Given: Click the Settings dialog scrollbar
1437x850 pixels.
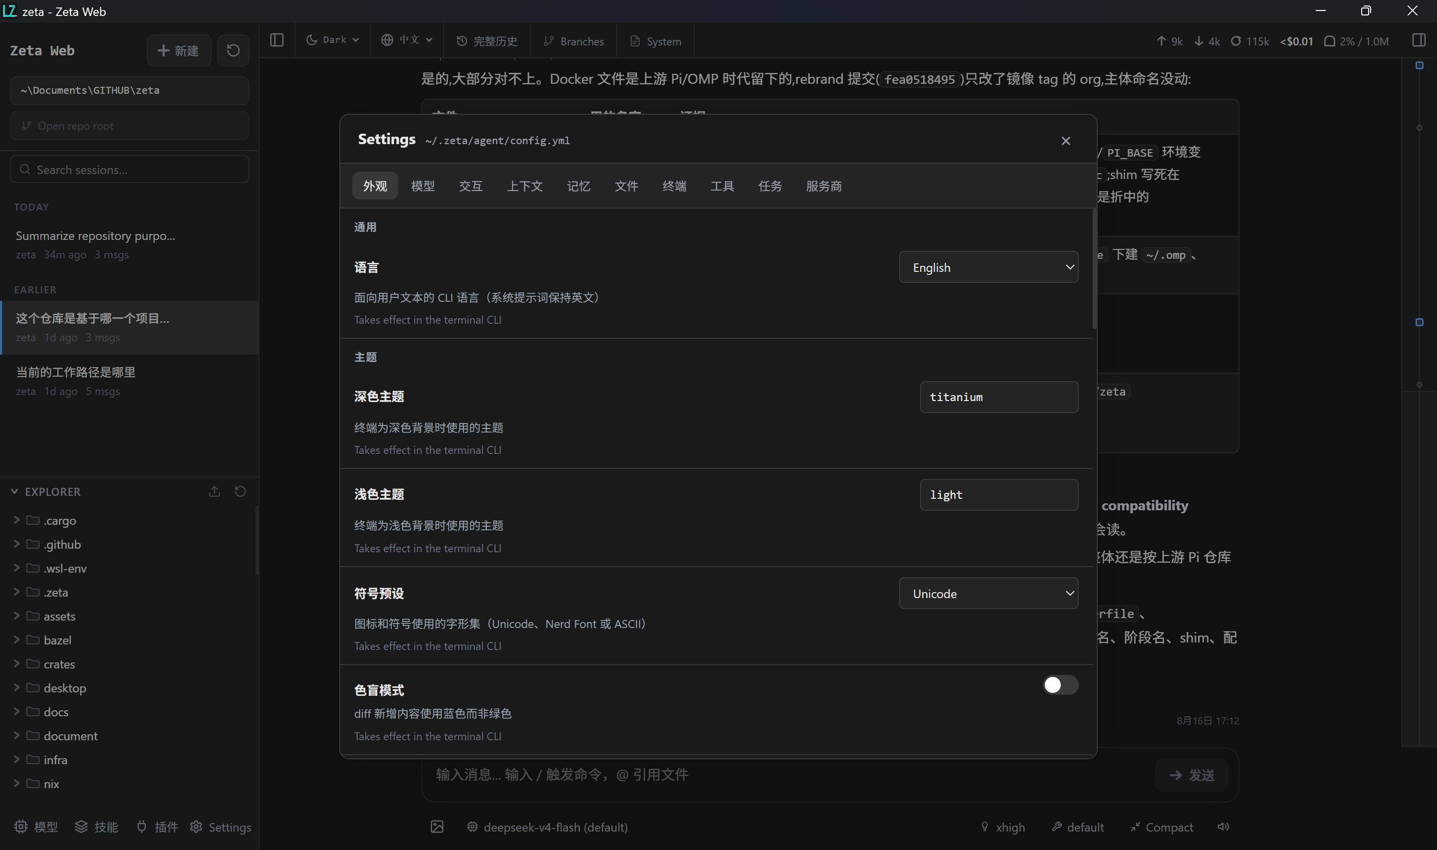Looking at the screenshot, I should click(1095, 269).
